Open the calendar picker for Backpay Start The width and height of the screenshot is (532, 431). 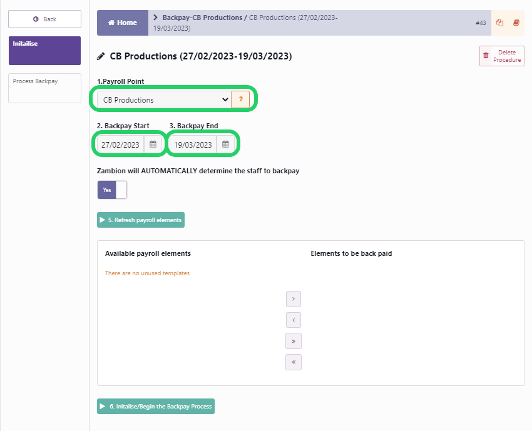point(153,144)
